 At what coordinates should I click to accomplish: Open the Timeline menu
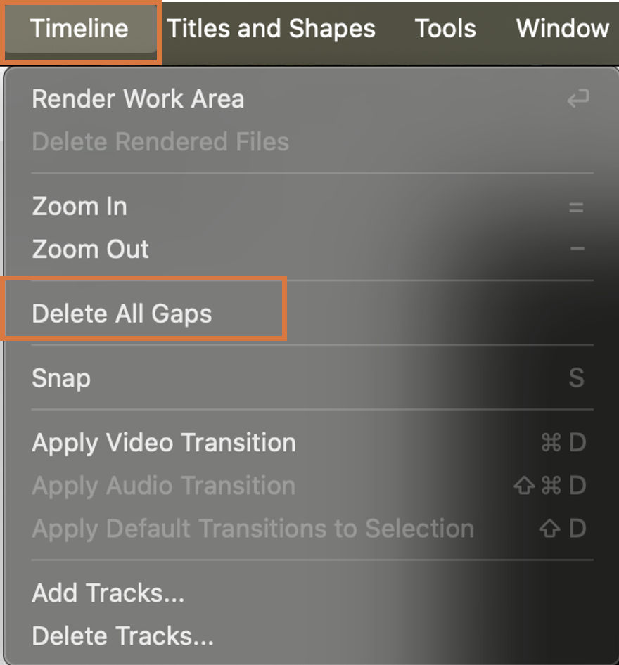coord(80,30)
